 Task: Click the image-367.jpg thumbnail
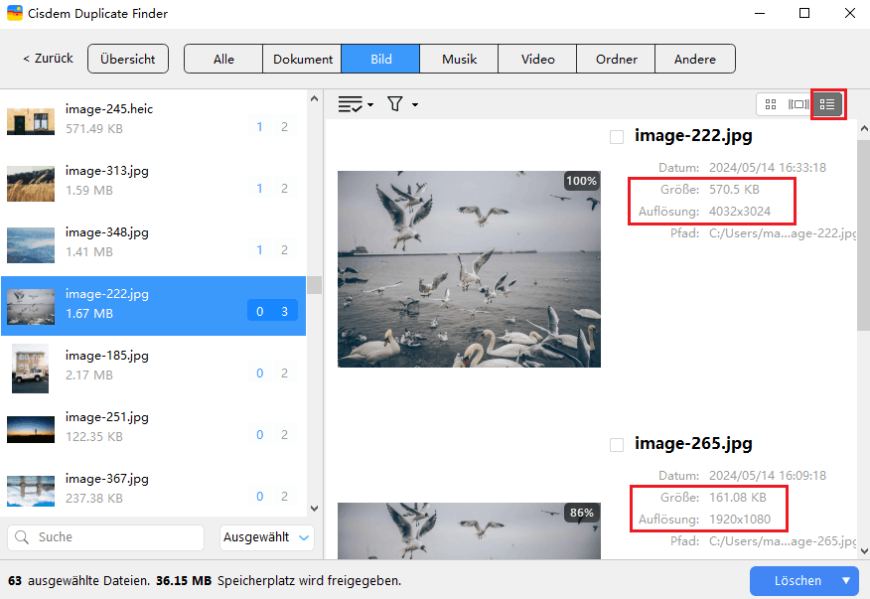(31, 492)
